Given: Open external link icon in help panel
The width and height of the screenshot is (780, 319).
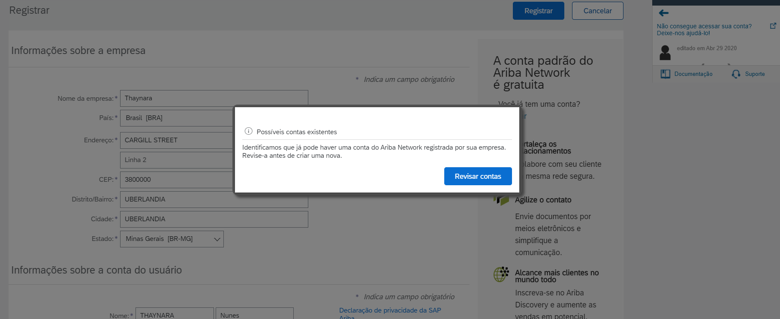Looking at the screenshot, I should click(773, 26).
